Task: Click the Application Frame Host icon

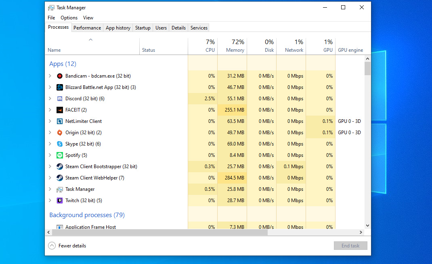Action: [x=59, y=227]
